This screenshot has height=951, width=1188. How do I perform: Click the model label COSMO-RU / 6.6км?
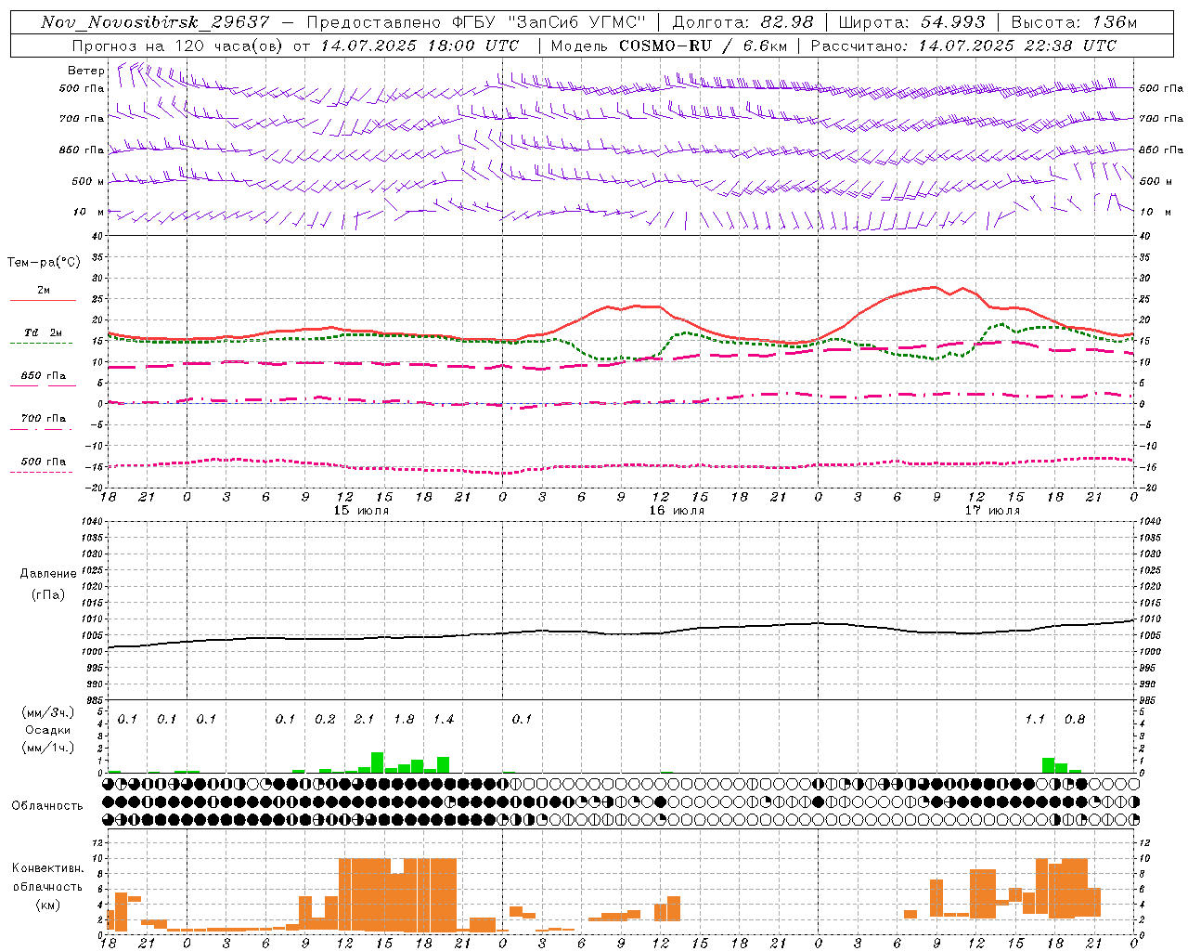click(703, 46)
